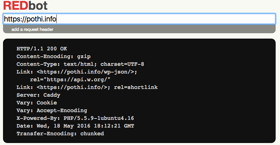This screenshot has height=145, width=280.
Task: Click the Content-Type header line
Action: coord(80,64)
